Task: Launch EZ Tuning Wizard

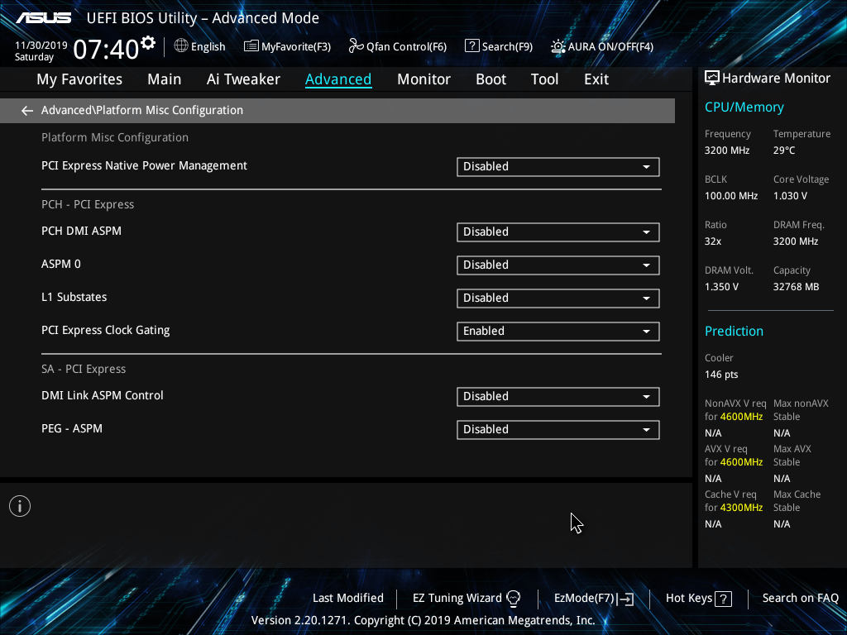Action: [467, 599]
